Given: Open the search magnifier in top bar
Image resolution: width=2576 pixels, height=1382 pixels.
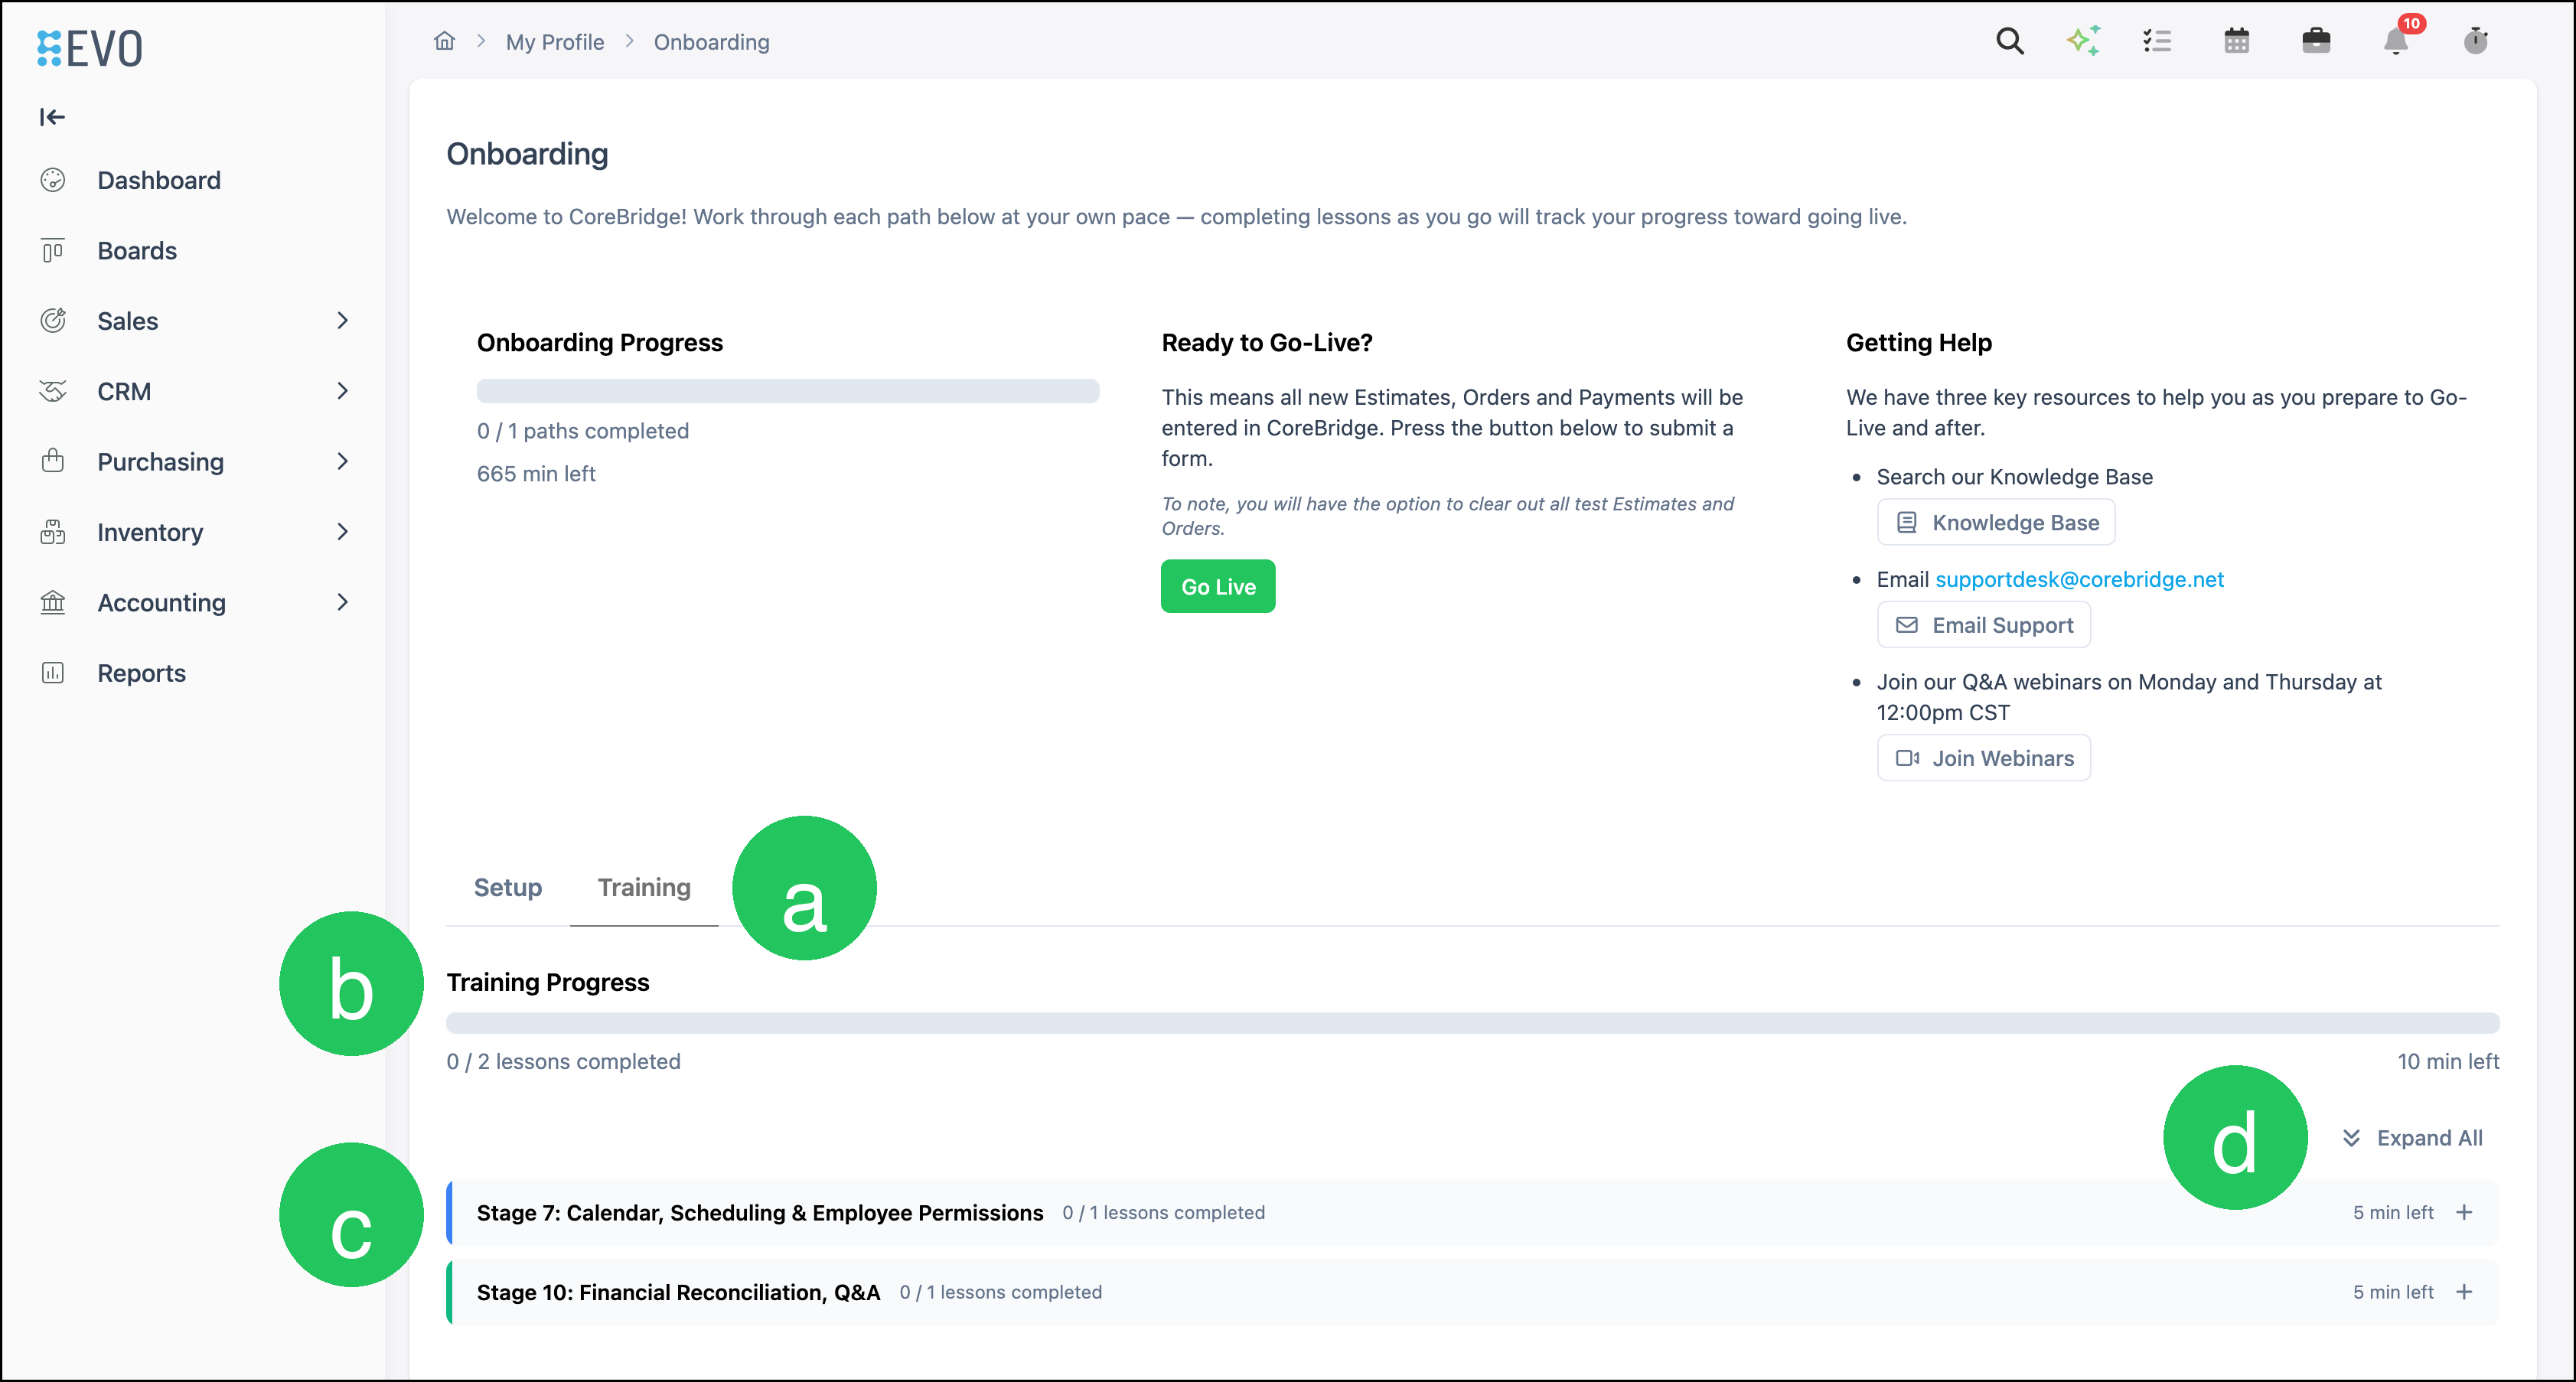Looking at the screenshot, I should (x=2009, y=41).
